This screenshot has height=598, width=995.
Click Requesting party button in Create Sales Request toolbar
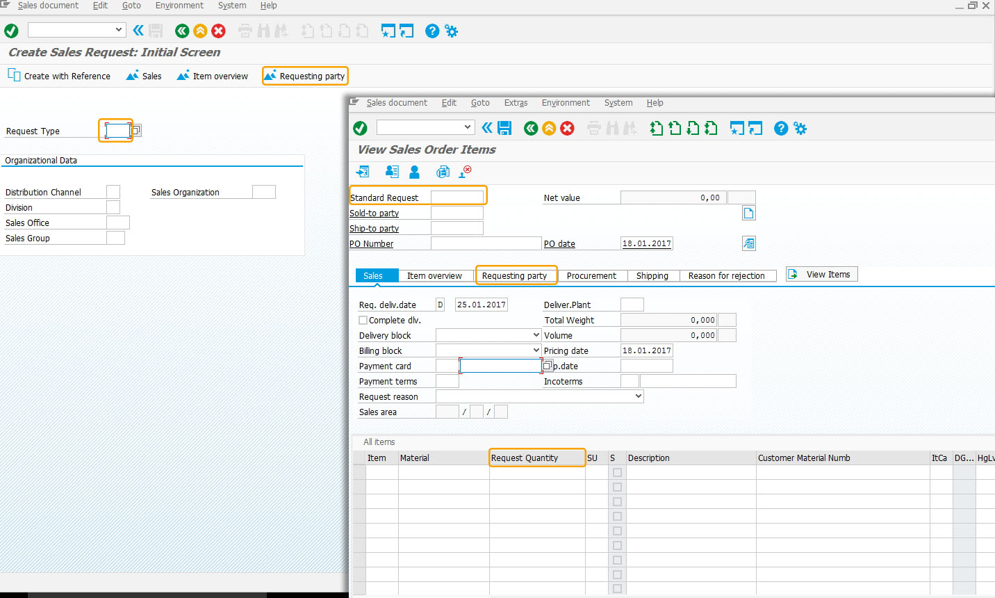coord(305,76)
